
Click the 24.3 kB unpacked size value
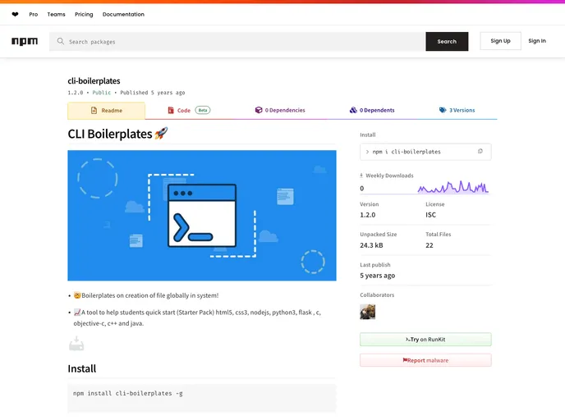pyautogui.click(x=371, y=245)
